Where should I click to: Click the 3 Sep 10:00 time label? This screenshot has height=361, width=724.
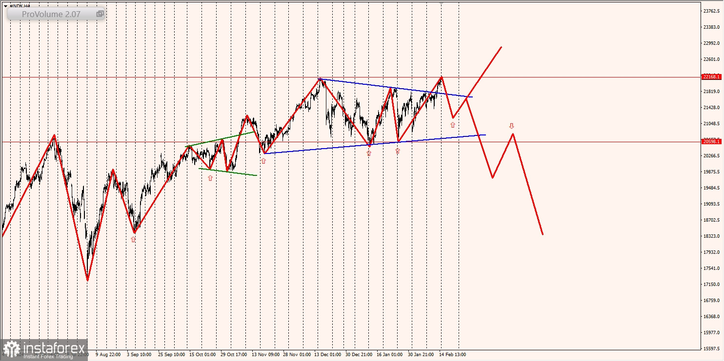139,355
